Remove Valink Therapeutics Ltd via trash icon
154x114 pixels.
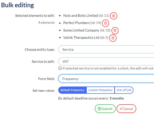point(113,38)
